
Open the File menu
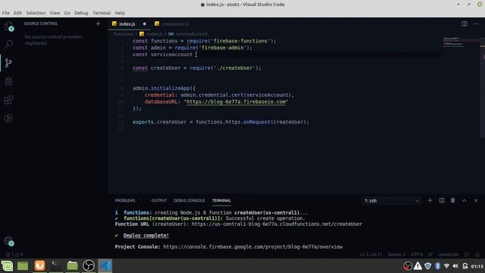click(x=6, y=13)
